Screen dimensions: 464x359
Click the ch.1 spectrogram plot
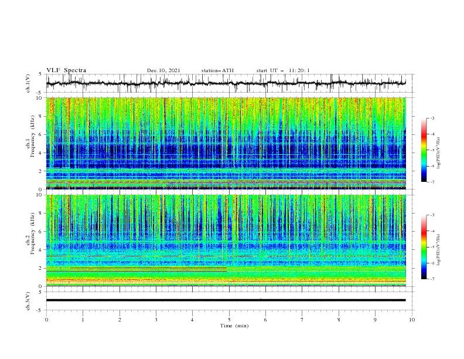(x=226, y=143)
